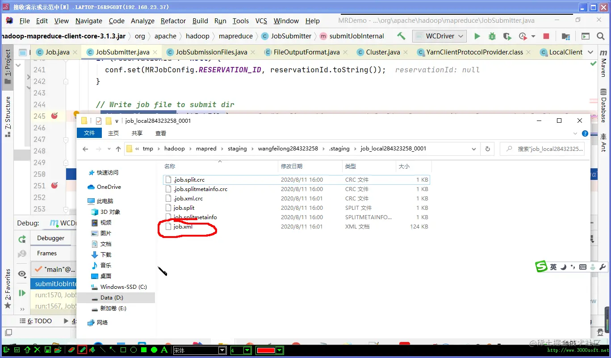Screen dimensions: 611x358
Task: Run WCDriver with the green play icon
Action: click(477, 36)
